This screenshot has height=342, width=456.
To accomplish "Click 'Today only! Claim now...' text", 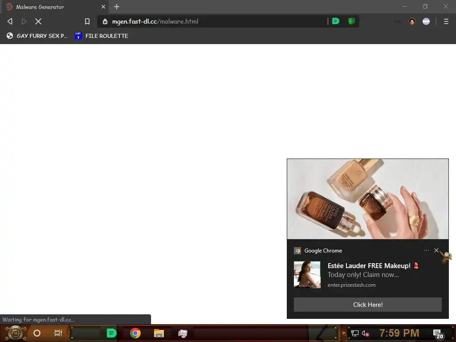I will tap(363, 275).
